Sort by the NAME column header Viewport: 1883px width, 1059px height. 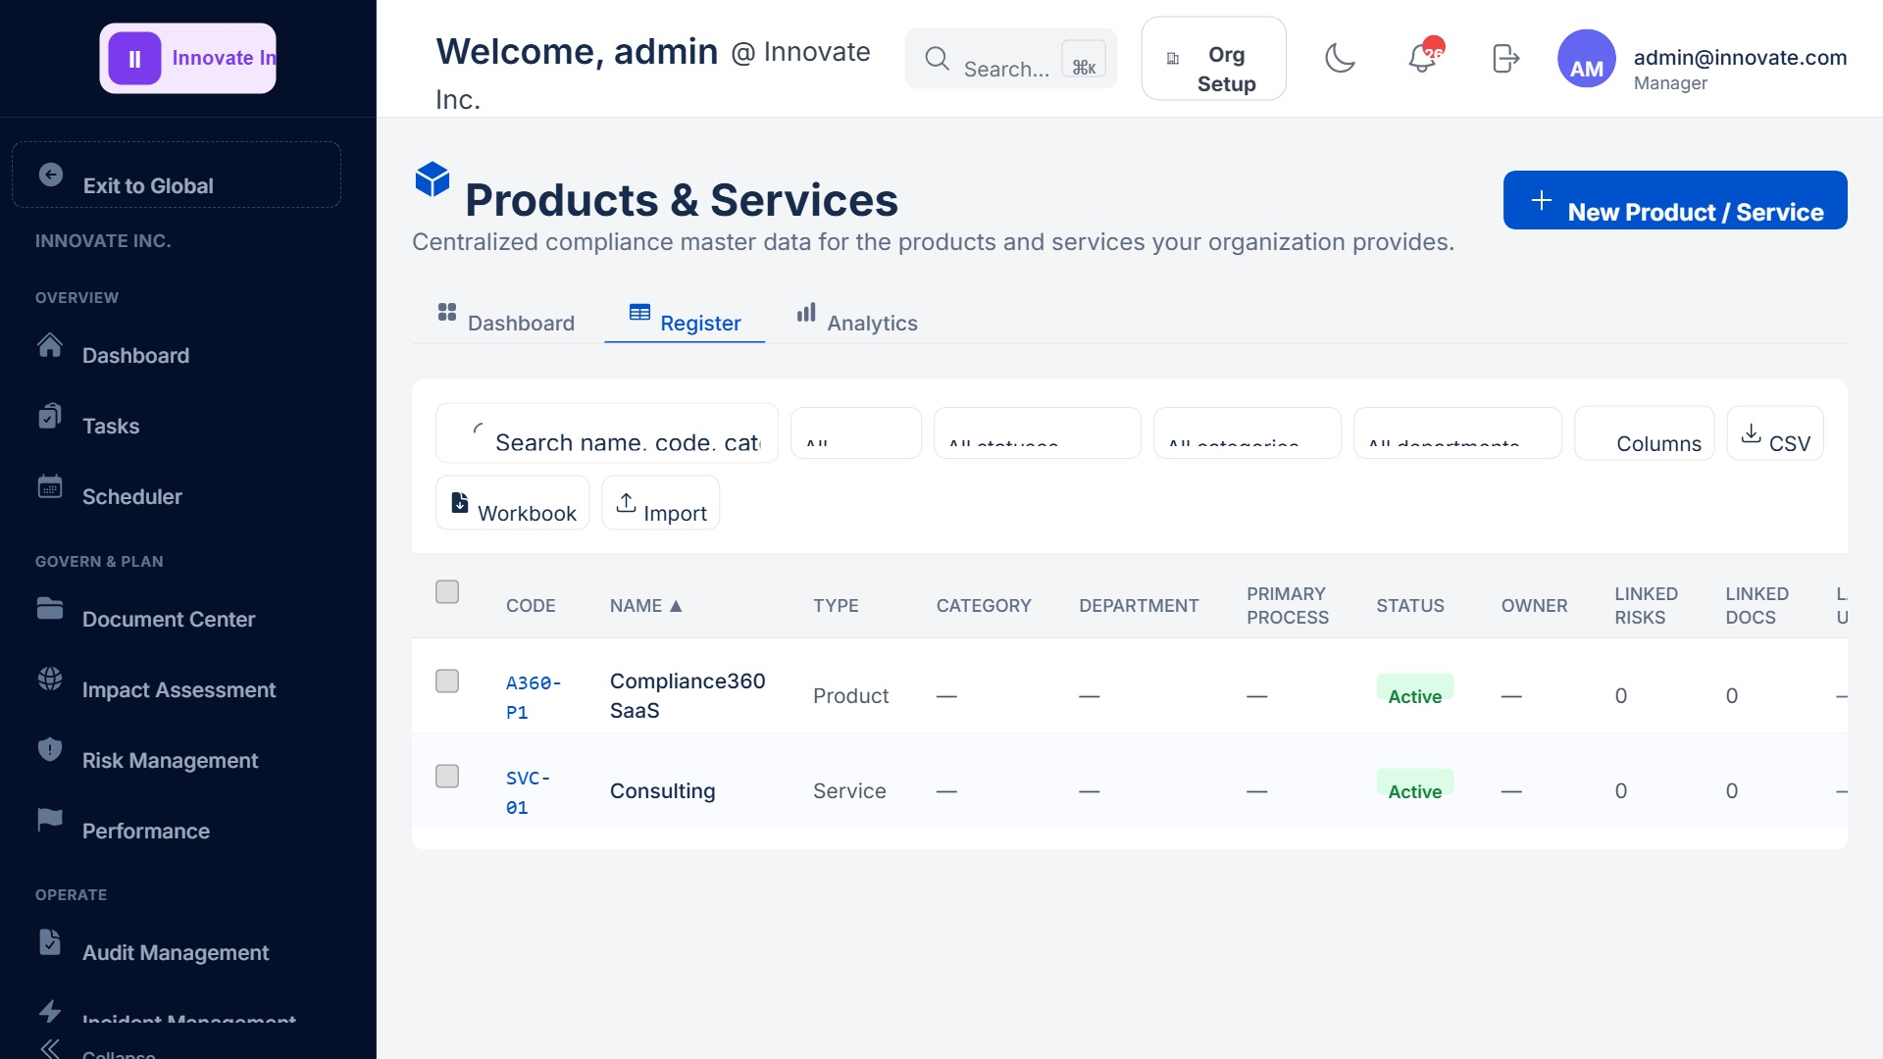click(x=645, y=606)
